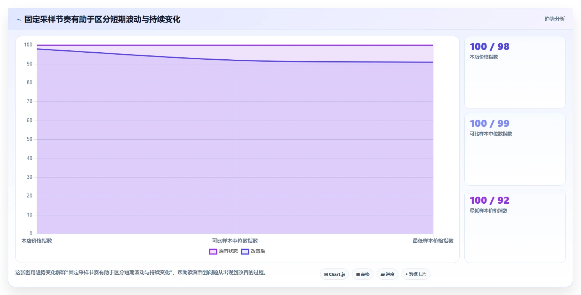Screen dimensions: 581x295
Task: Click the y-axis 50 tick label
Action: (29, 139)
